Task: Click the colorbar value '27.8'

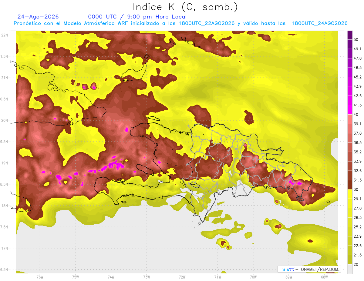Action: click(x=358, y=208)
